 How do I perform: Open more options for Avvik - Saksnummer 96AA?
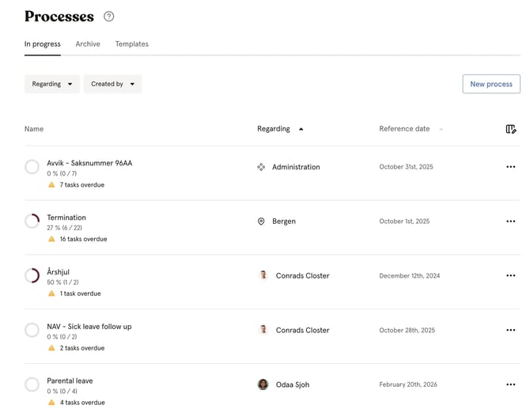(x=511, y=167)
